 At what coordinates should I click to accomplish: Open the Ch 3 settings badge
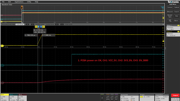(x=22, y=97)
